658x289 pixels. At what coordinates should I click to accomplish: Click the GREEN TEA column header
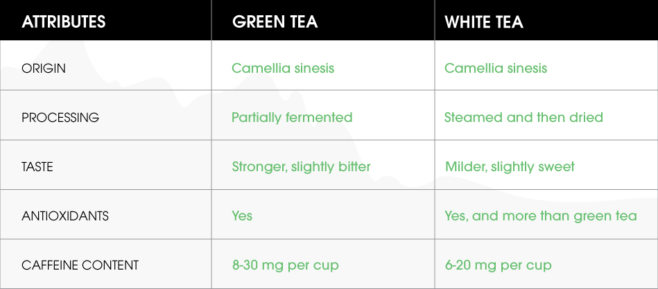(x=275, y=21)
